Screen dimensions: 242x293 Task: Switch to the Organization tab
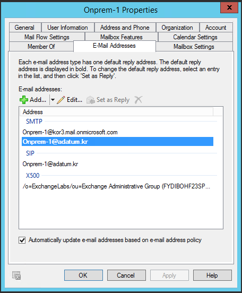coord(177,28)
